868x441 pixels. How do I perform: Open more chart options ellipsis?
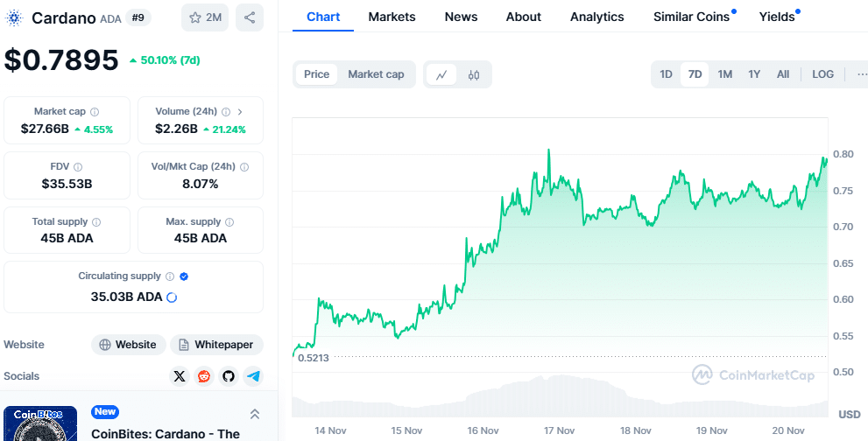click(x=861, y=74)
